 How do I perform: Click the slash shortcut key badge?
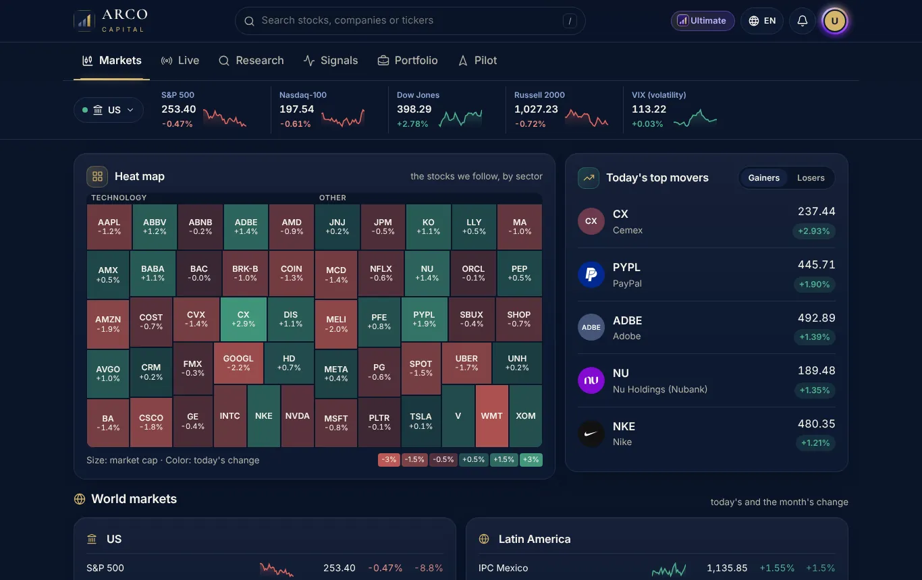[570, 21]
